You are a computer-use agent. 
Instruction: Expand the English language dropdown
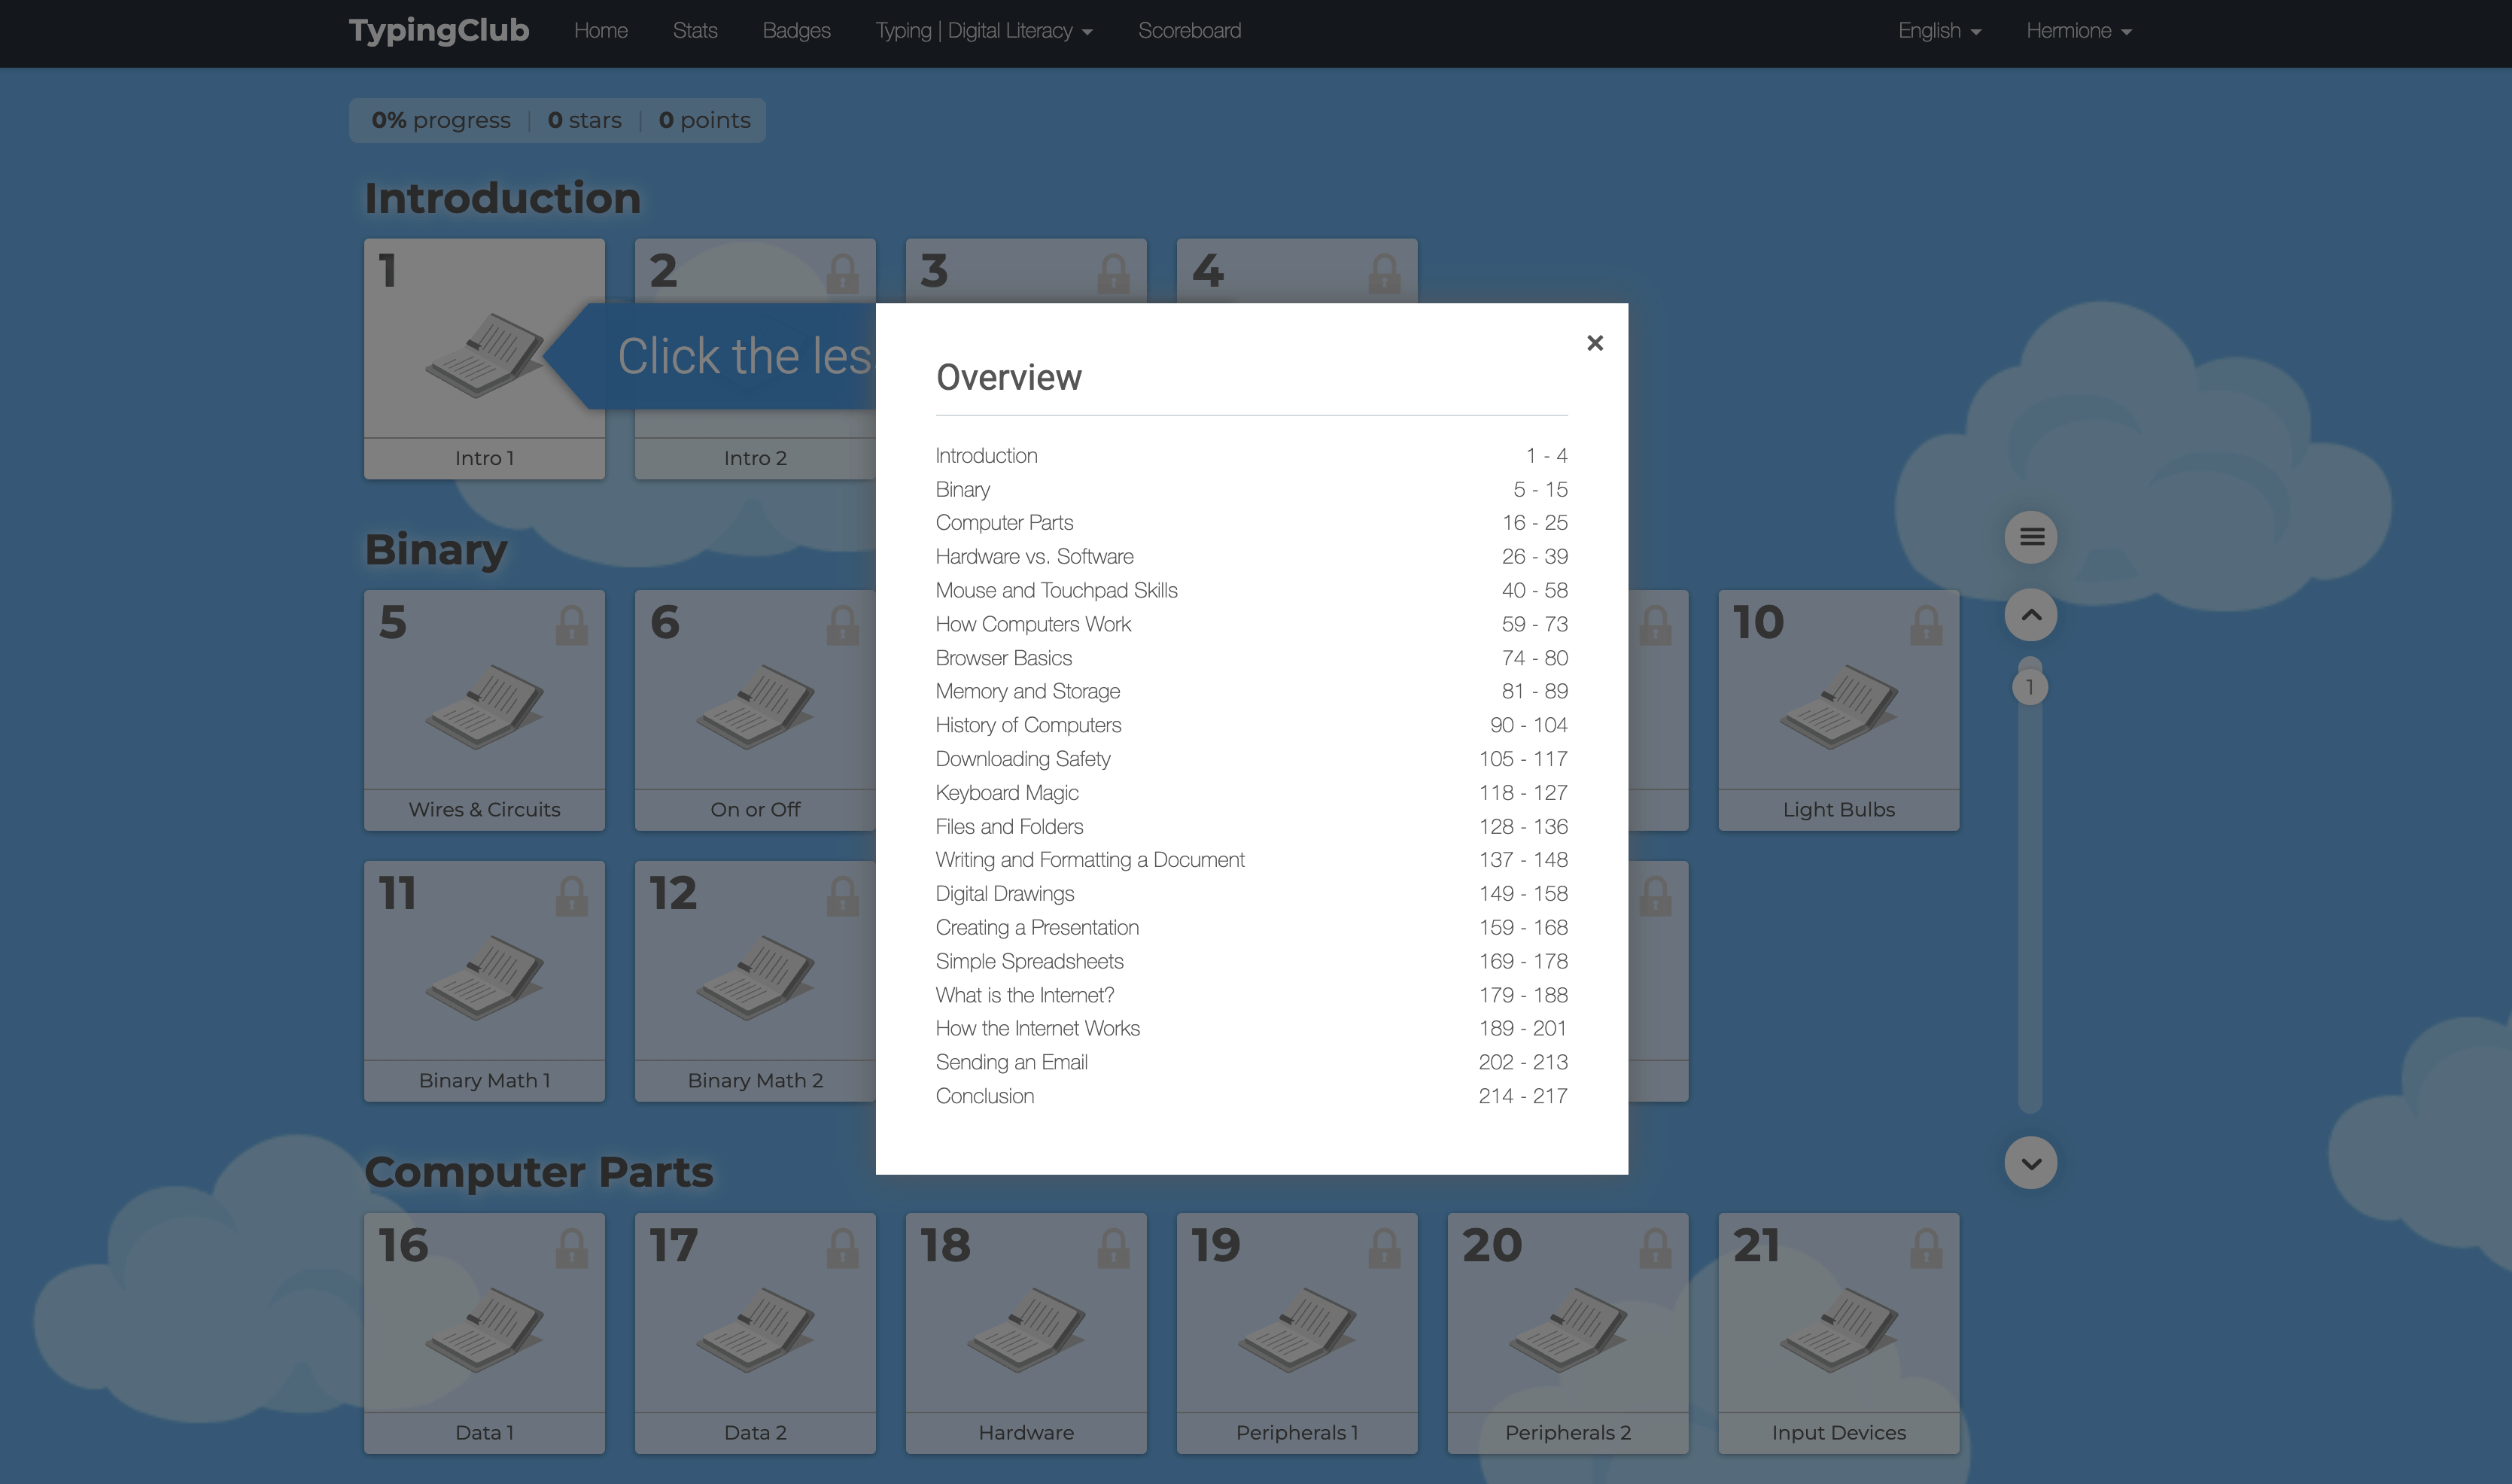point(1938,31)
